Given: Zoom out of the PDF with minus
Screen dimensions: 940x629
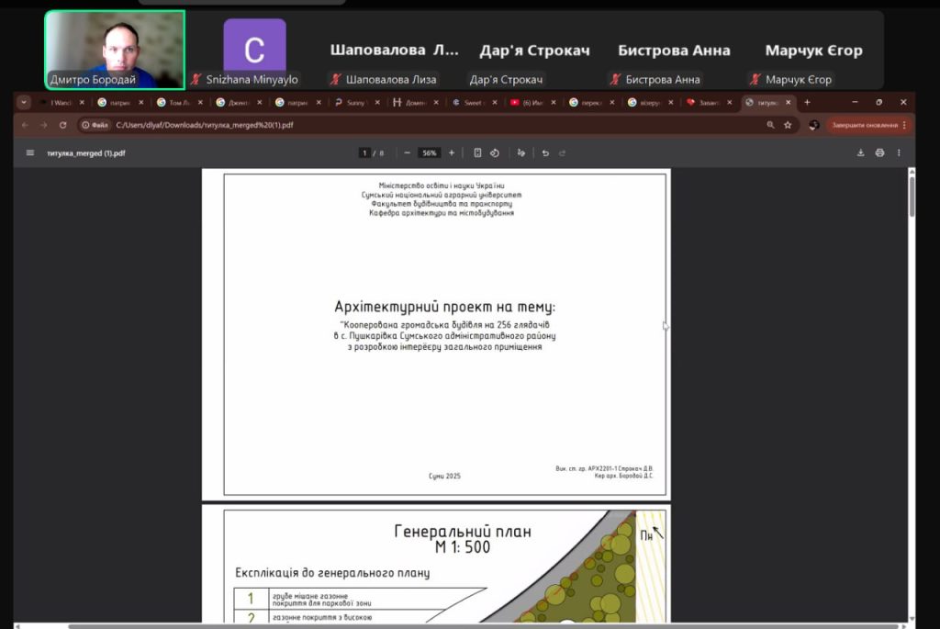Looking at the screenshot, I should 407,153.
